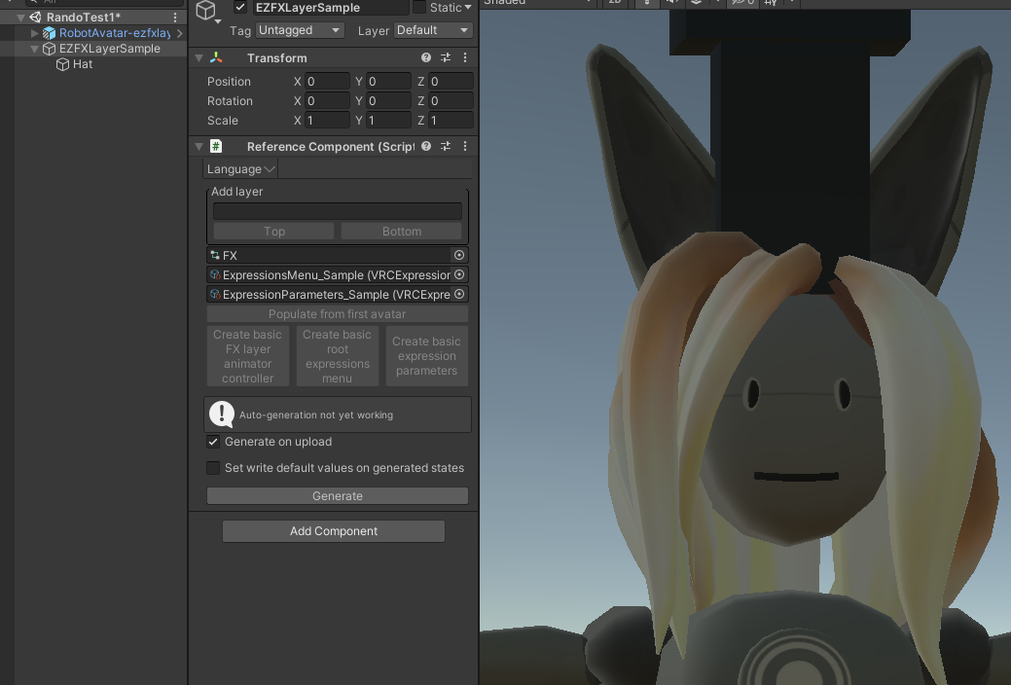Open the Tag dropdown set to Untagged
The width and height of the screenshot is (1011, 685).
(300, 30)
